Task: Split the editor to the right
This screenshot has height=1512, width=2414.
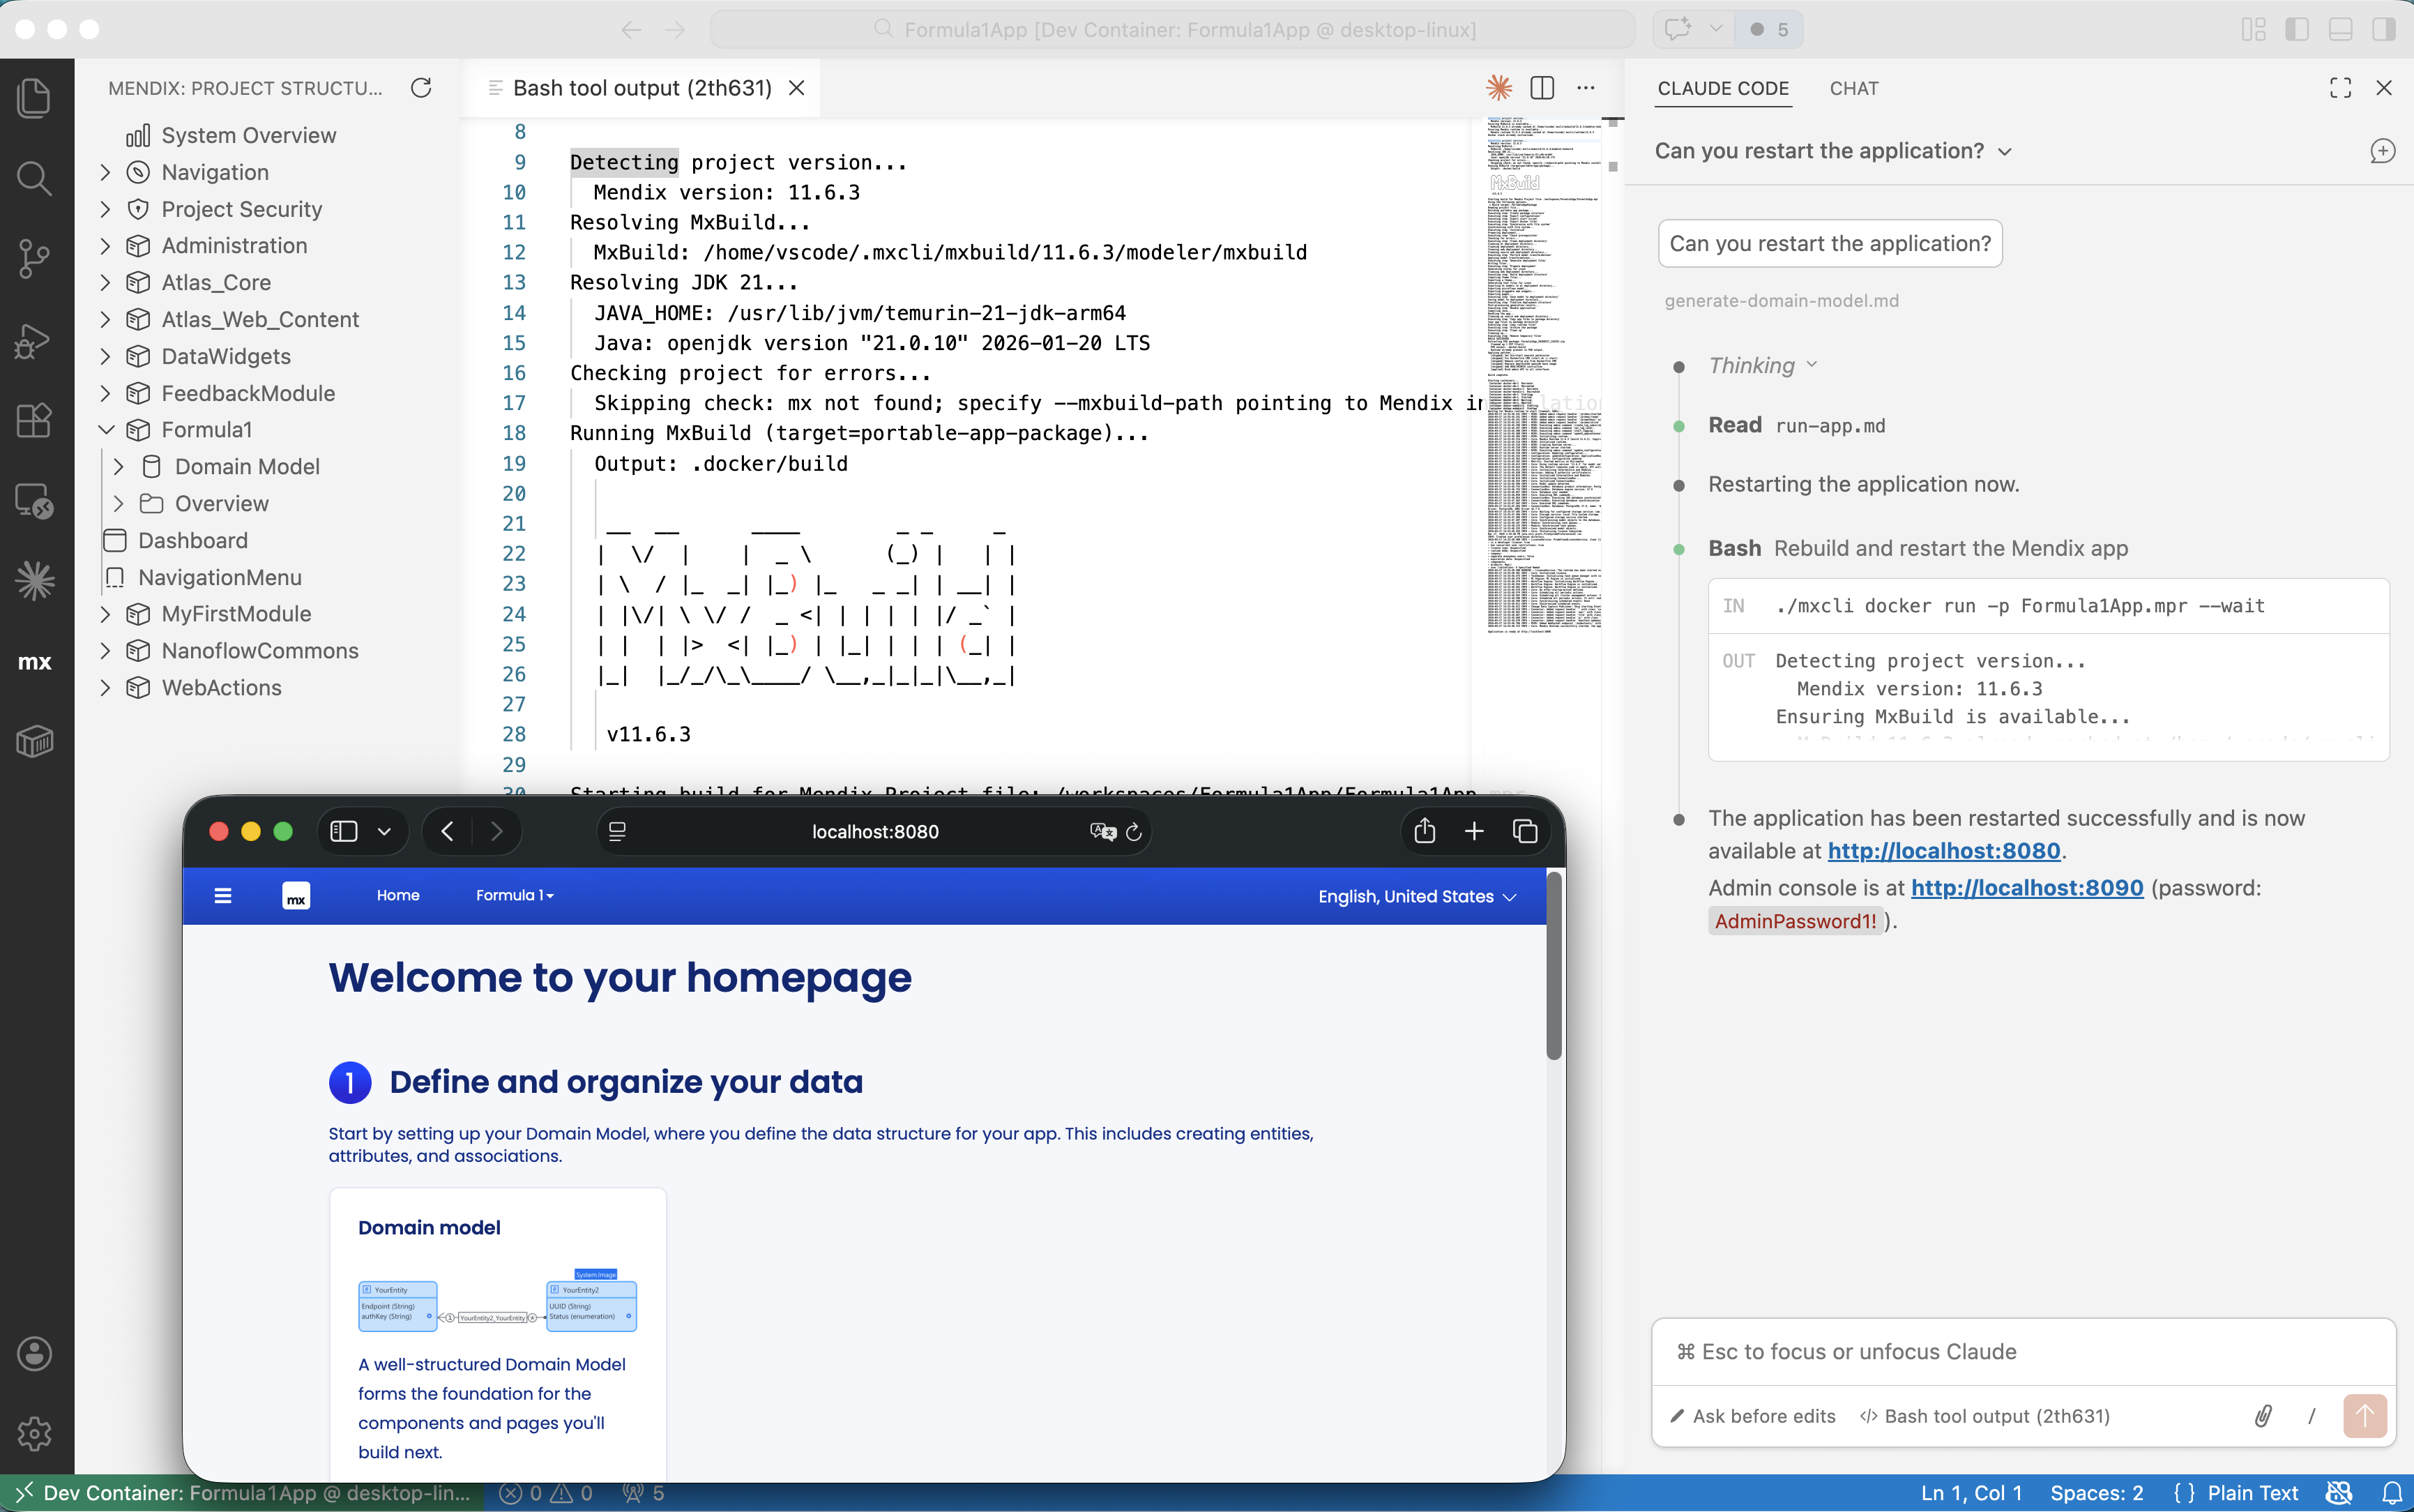Action: (x=1542, y=88)
